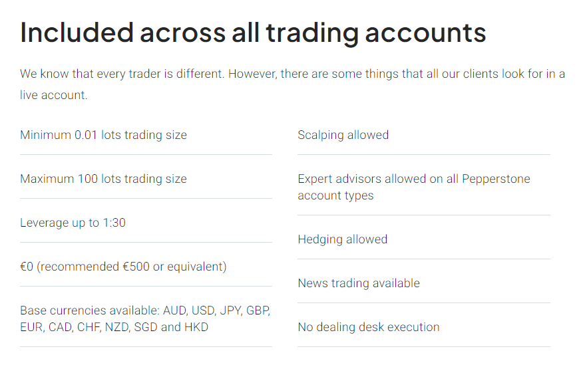Image resolution: width=587 pixels, height=365 pixels.
Task: Click the 'HKD' currency code
Action: pos(196,327)
